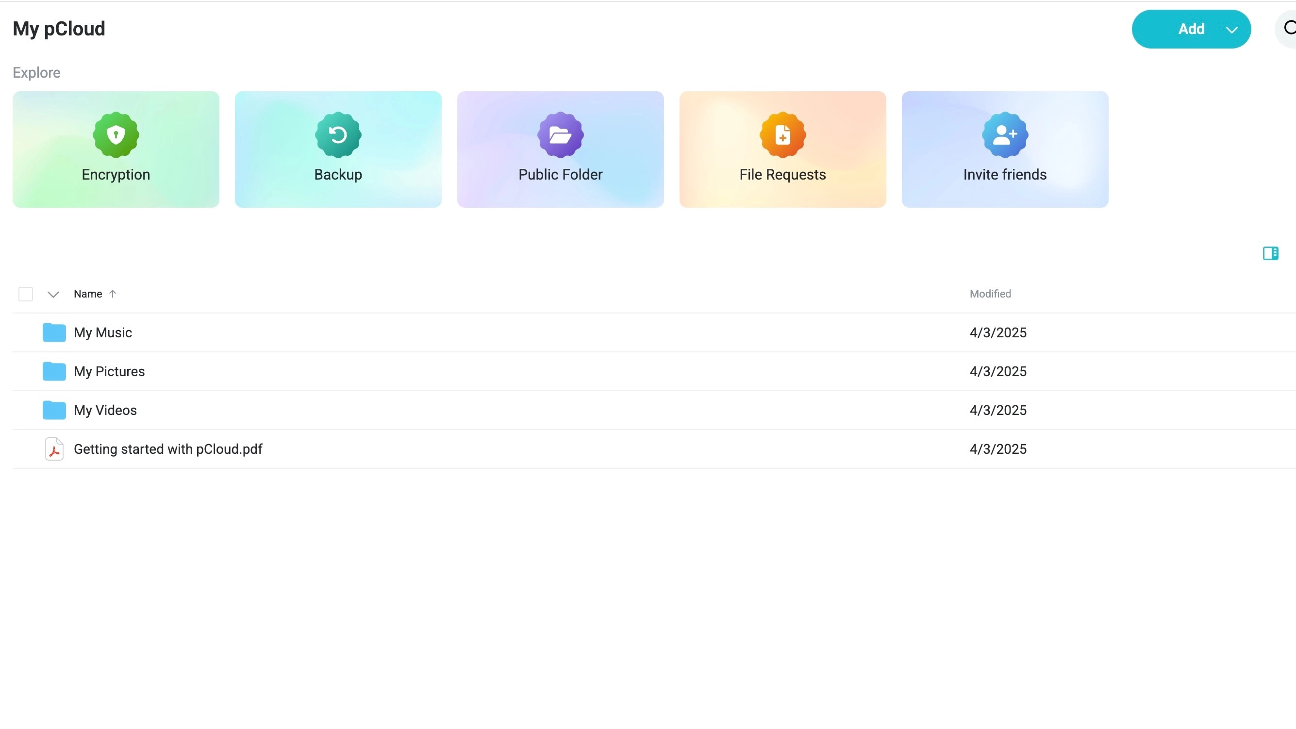Viewport: 1296px width, 729px height.
Task: Click the Add button
Action: [x=1191, y=29]
